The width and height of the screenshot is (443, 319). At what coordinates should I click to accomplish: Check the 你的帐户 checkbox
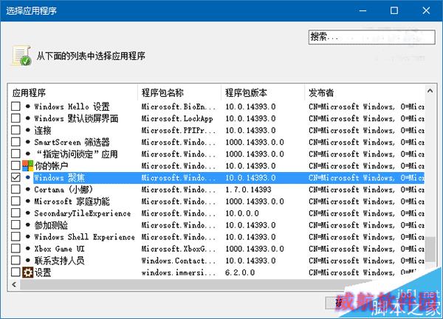click(x=16, y=166)
